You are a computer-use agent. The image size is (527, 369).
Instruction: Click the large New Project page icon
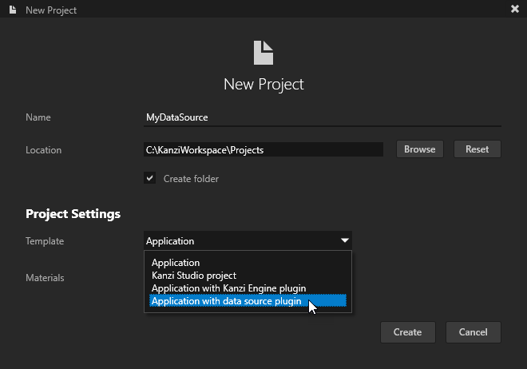pyautogui.click(x=263, y=53)
